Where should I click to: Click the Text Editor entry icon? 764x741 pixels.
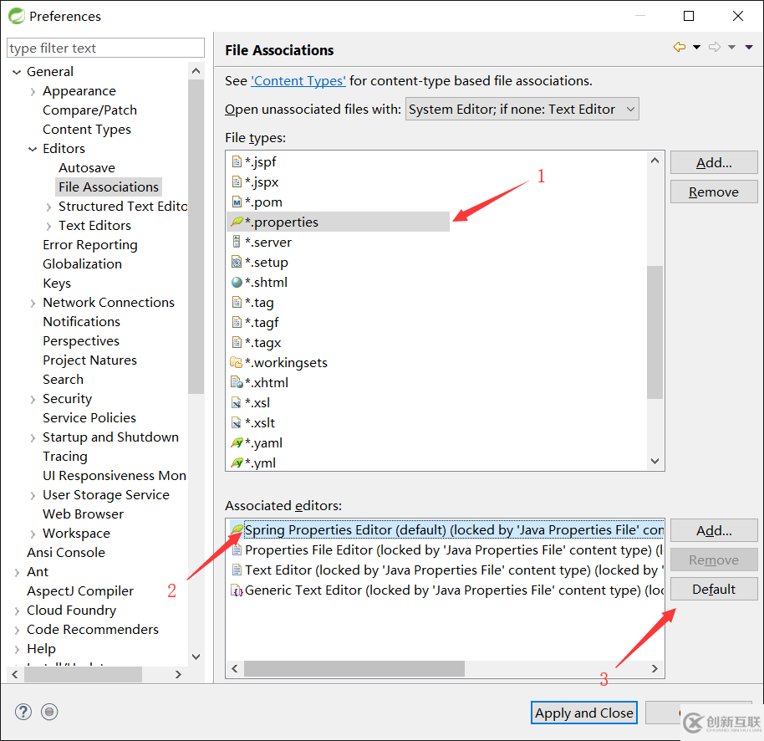click(x=237, y=570)
